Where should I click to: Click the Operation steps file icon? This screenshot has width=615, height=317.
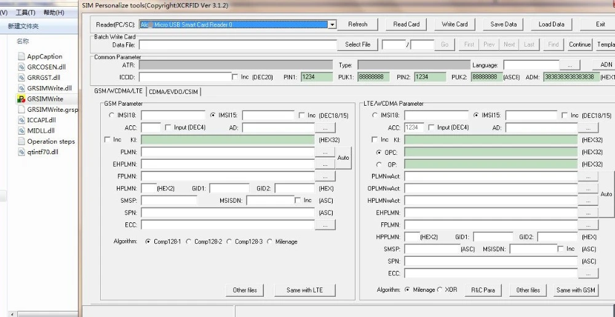click(x=21, y=141)
